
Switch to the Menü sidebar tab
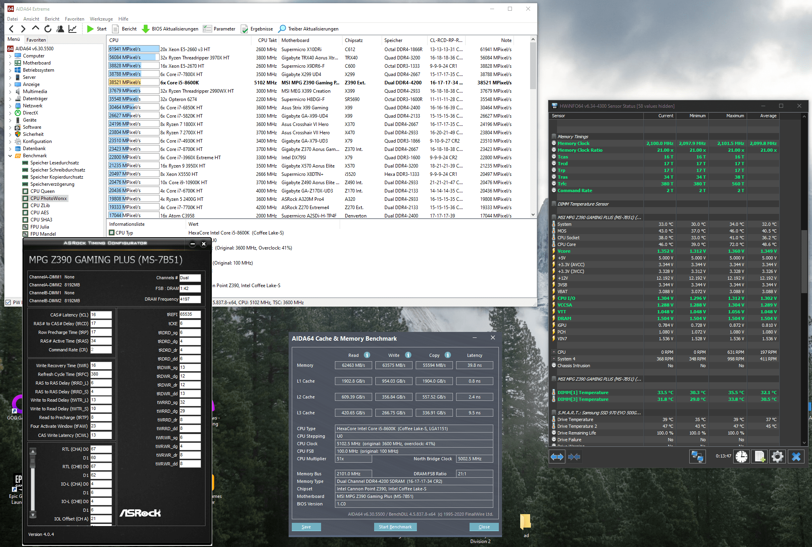tap(13, 39)
